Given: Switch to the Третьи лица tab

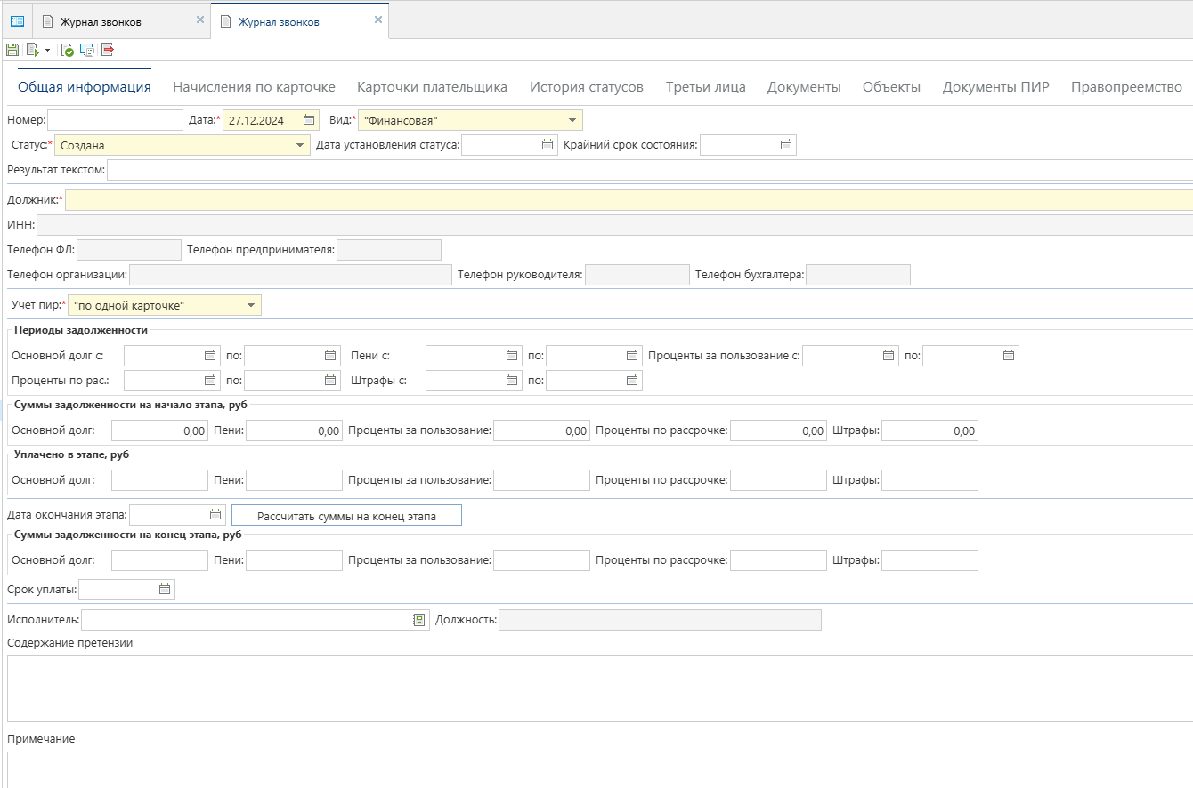Looking at the screenshot, I should [x=706, y=87].
